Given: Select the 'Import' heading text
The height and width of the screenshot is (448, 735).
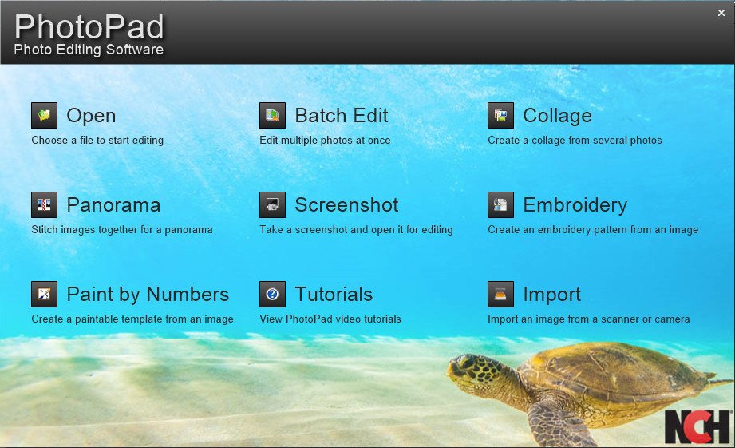Looking at the screenshot, I should pos(551,295).
